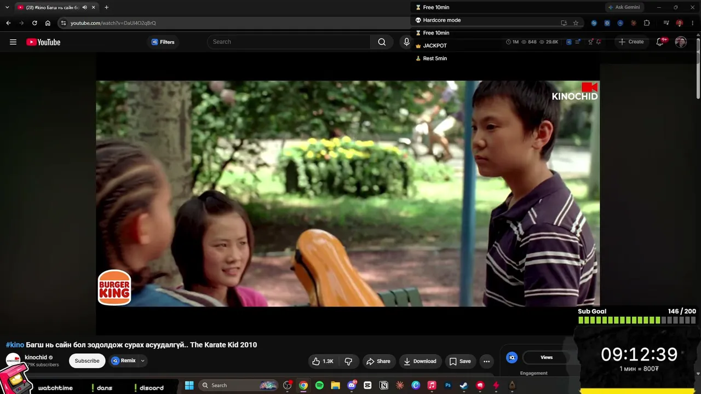Click the Engagement label in vidIQ panel
Viewport: 701px width, 394px height.
533,373
